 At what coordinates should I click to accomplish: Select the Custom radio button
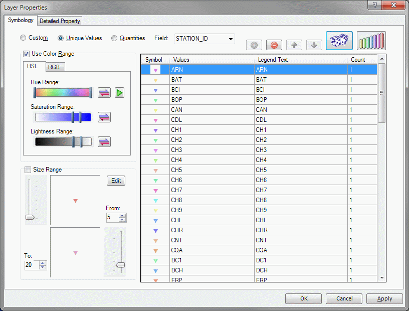click(x=23, y=38)
